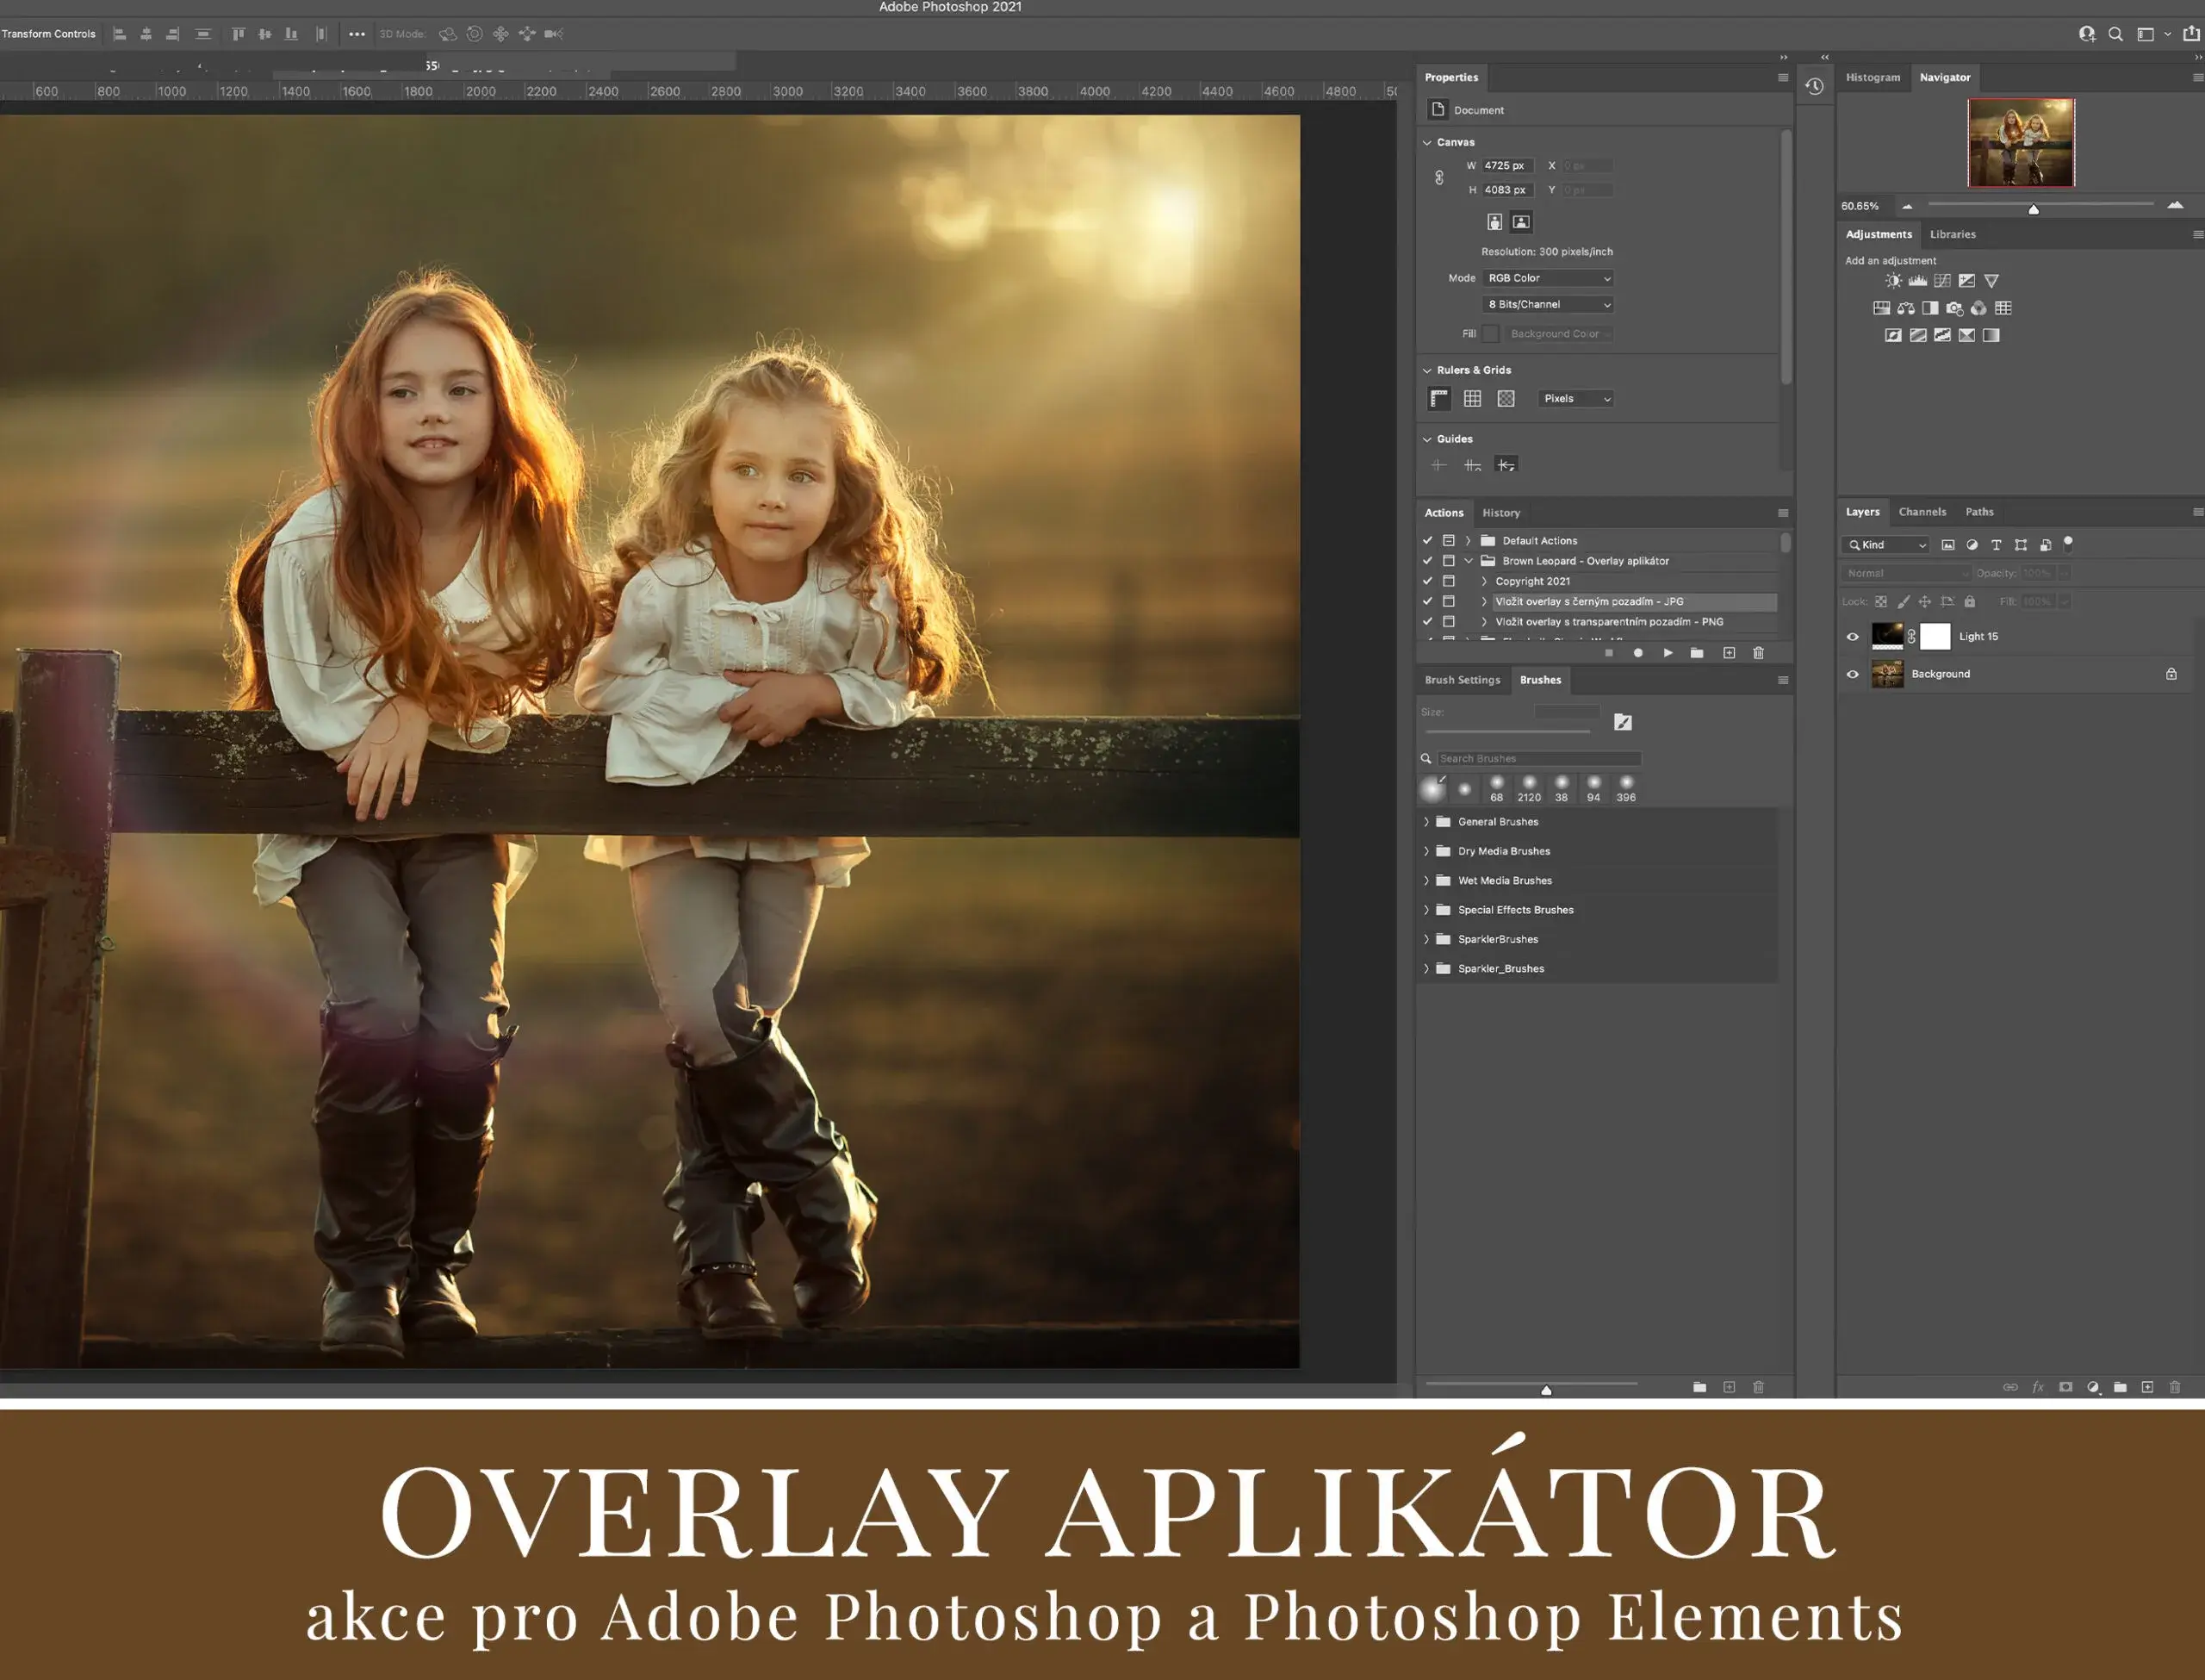Click the Begin recording action button
2205x1680 pixels.
click(x=1637, y=653)
